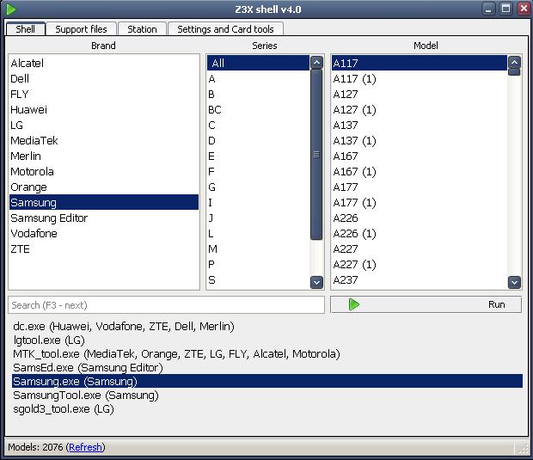
Task: Select Merlin in Brand list
Action: point(104,156)
